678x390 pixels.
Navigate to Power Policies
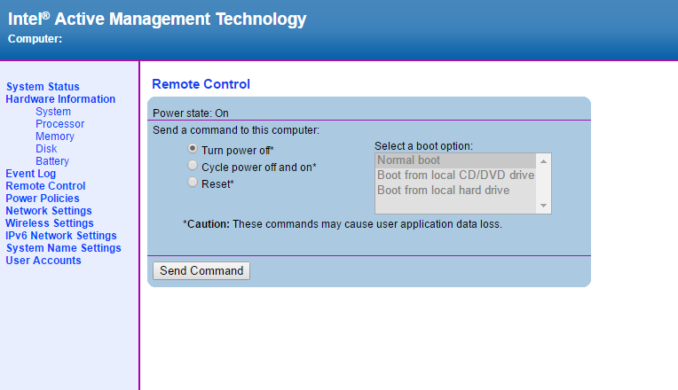(x=43, y=199)
